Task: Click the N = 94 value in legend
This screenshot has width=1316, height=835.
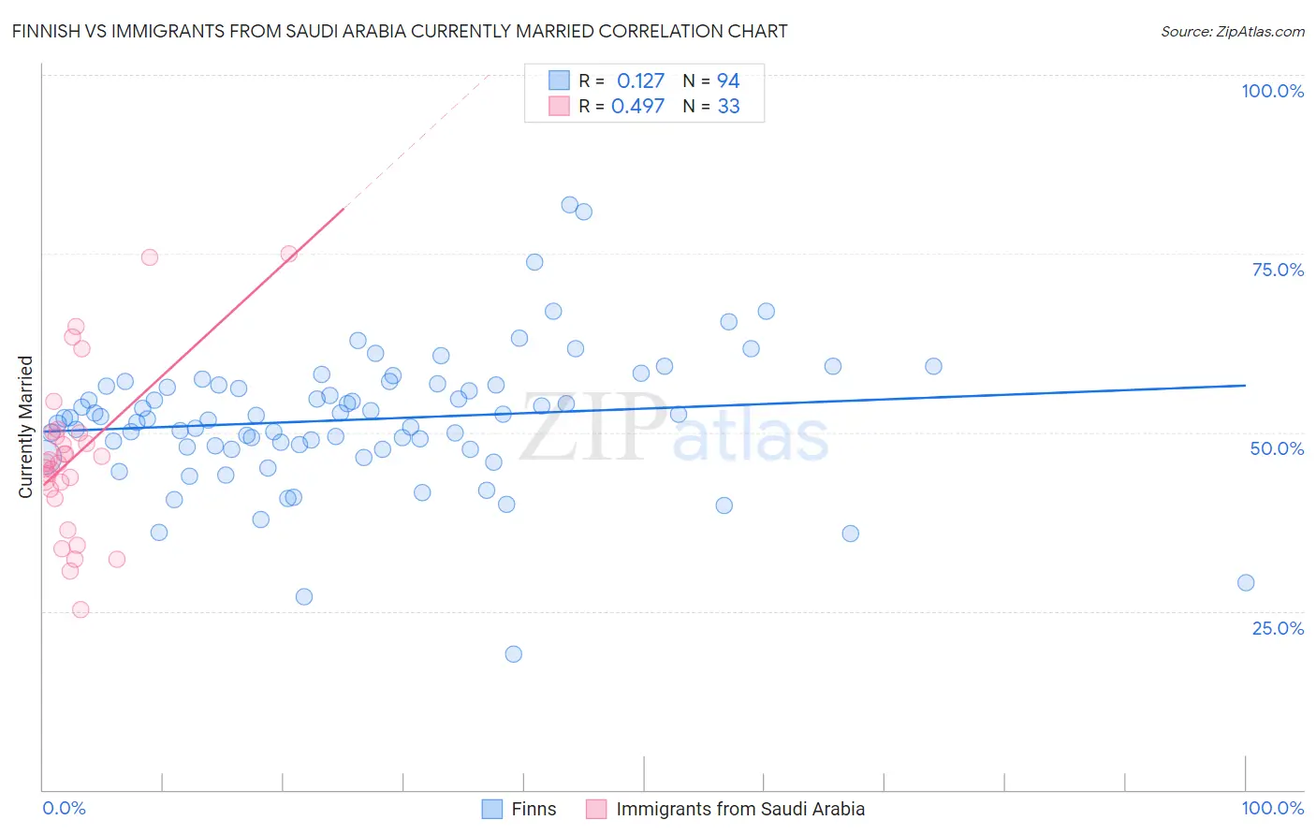Action: click(711, 81)
